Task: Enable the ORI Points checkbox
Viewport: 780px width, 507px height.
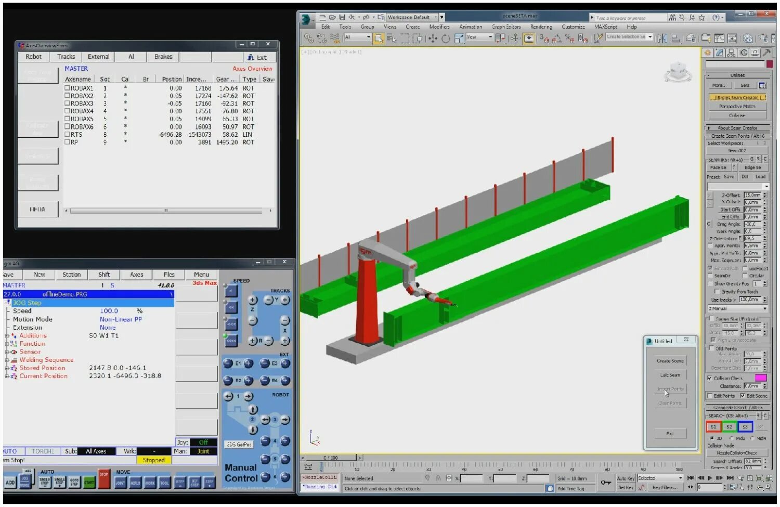Action: [711, 348]
